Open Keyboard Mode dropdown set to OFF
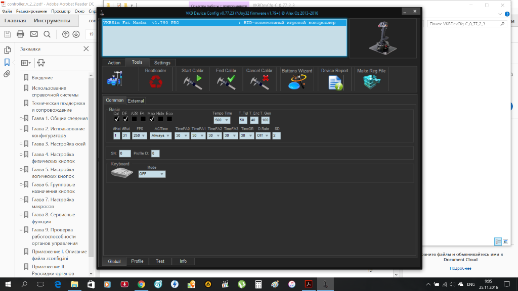Viewport: 518px width, 291px height. [x=152, y=174]
